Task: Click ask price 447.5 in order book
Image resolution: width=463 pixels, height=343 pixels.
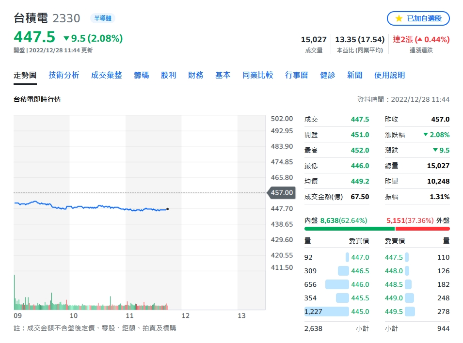Action: click(394, 257)
